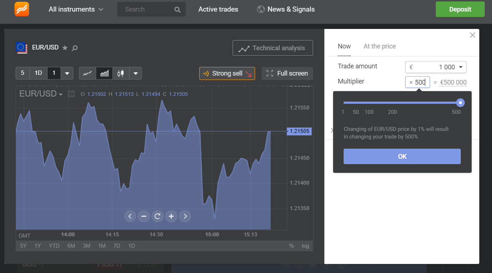Reset chart view with refresh icon
The height and width of the screenshot is (273, 492).
pyautogui.click(x=157, y=216)
